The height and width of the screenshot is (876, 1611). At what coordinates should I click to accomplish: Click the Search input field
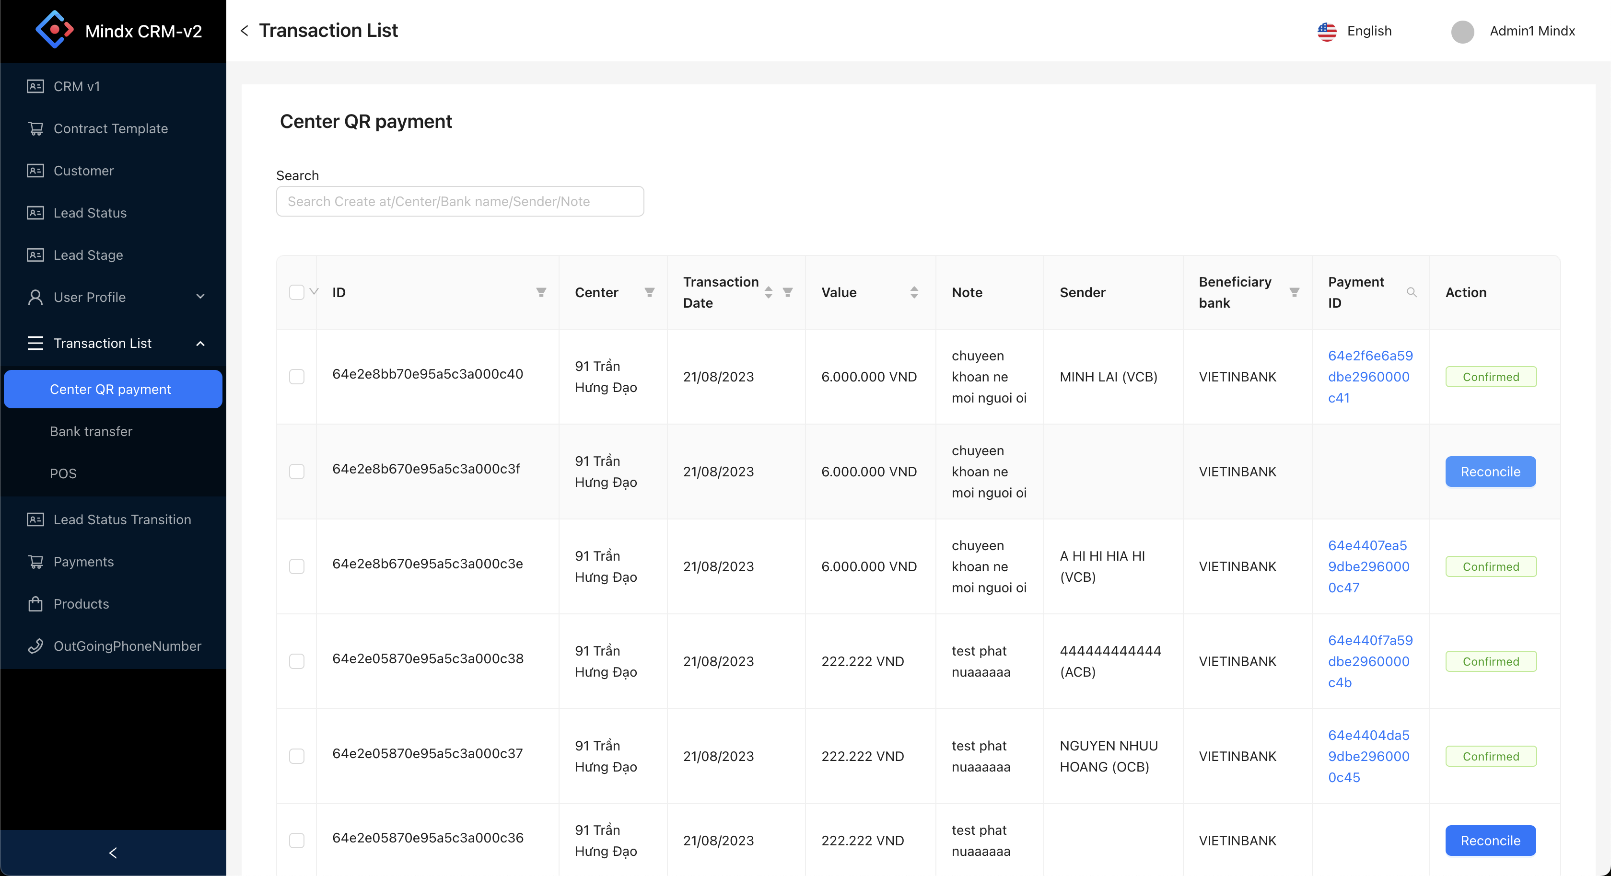click(x=460, y=201)
